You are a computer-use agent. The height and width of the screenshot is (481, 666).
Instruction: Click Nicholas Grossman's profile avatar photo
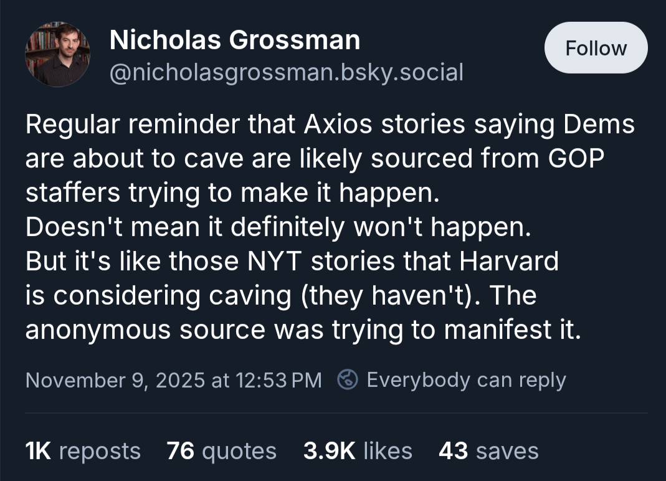pyautogui.click(x=57, y=54)
